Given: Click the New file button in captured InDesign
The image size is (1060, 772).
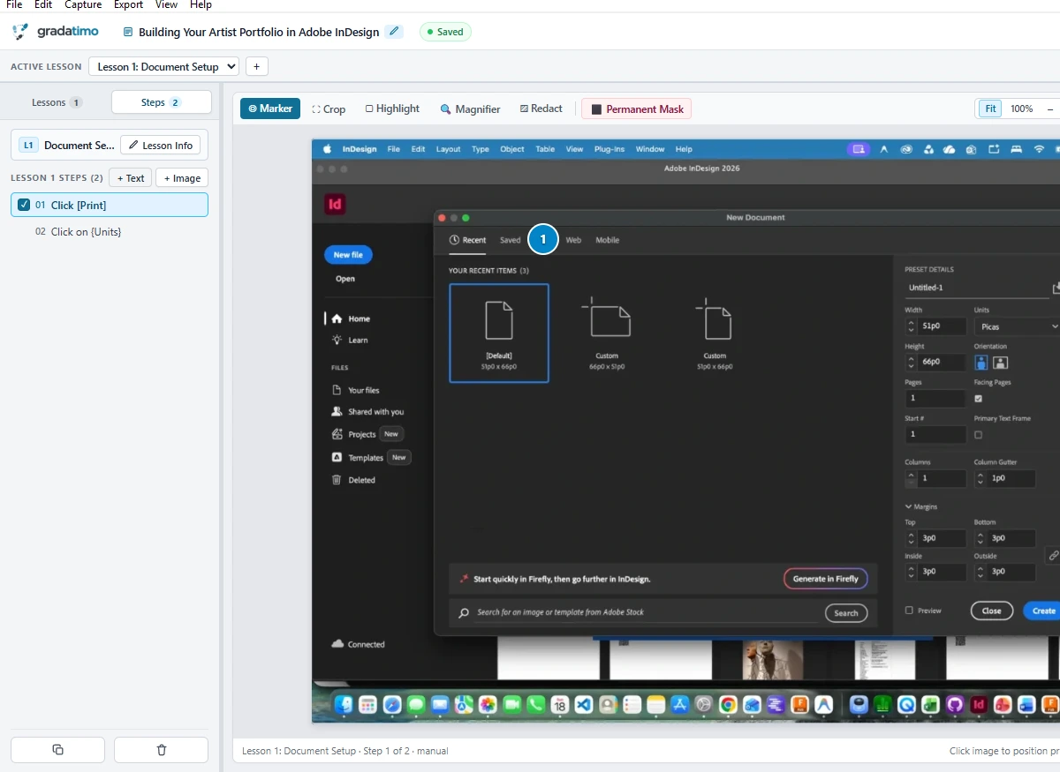Looking at the screenshot, I should click(x=348, y=255).
